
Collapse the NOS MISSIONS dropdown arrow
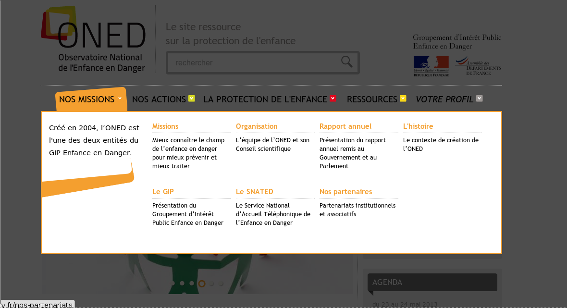(120, 99)
